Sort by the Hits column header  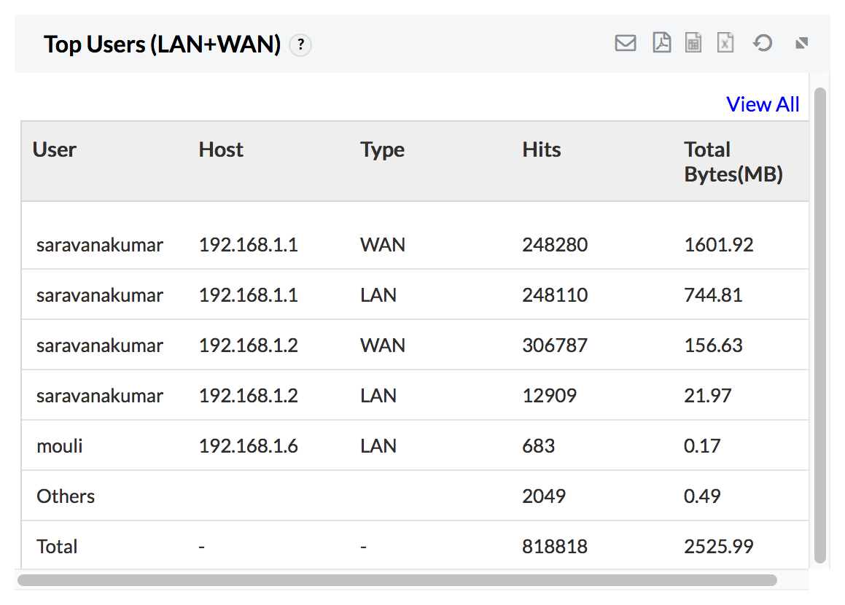point(542,150)
